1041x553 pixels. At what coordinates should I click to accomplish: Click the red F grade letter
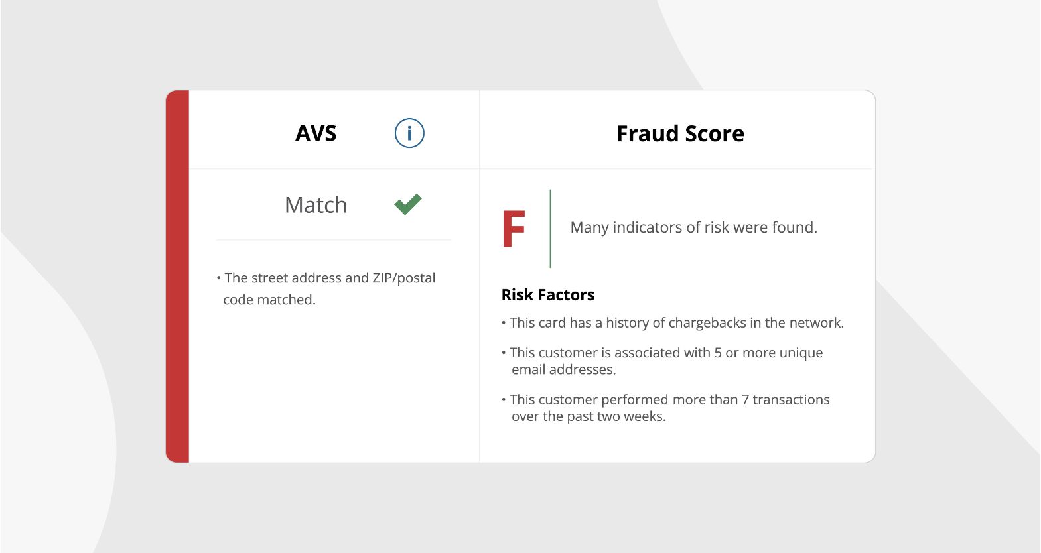[x=514, y=229]
